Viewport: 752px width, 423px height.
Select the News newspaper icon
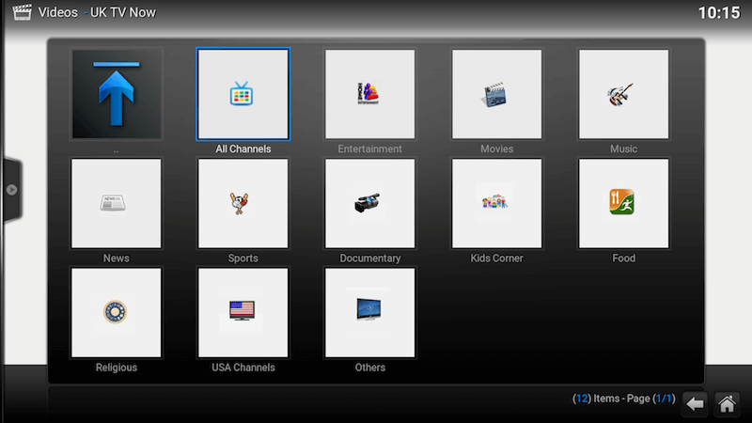click(117, 203)
